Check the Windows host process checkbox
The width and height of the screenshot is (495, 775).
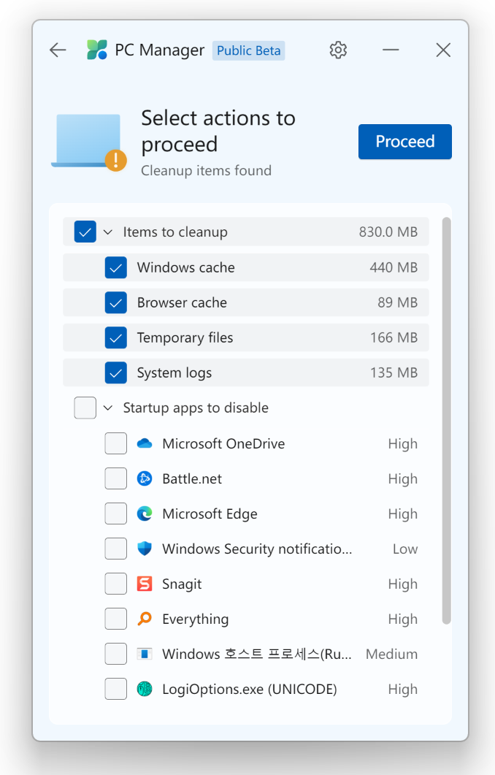tap(115, 654)
